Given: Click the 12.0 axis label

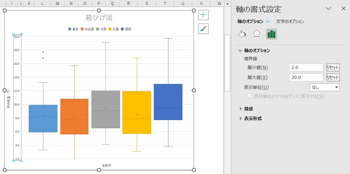Looking at the screenshot, I should tap(16, 91).
